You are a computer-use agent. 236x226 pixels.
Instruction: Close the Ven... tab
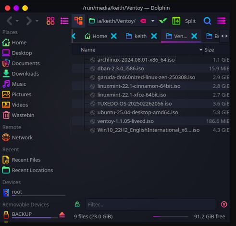coord(194,36)
